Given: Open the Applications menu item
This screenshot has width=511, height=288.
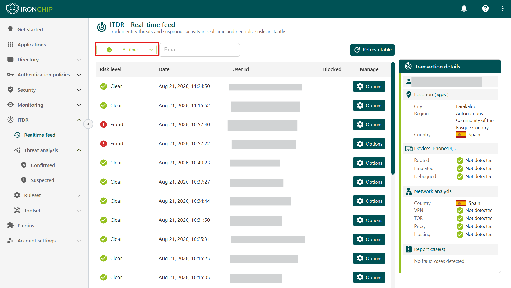Looking at the screenshot, I should (x=32, y=45).
